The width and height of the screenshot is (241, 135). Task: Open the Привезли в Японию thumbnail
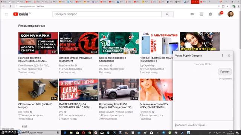point(200,41)
